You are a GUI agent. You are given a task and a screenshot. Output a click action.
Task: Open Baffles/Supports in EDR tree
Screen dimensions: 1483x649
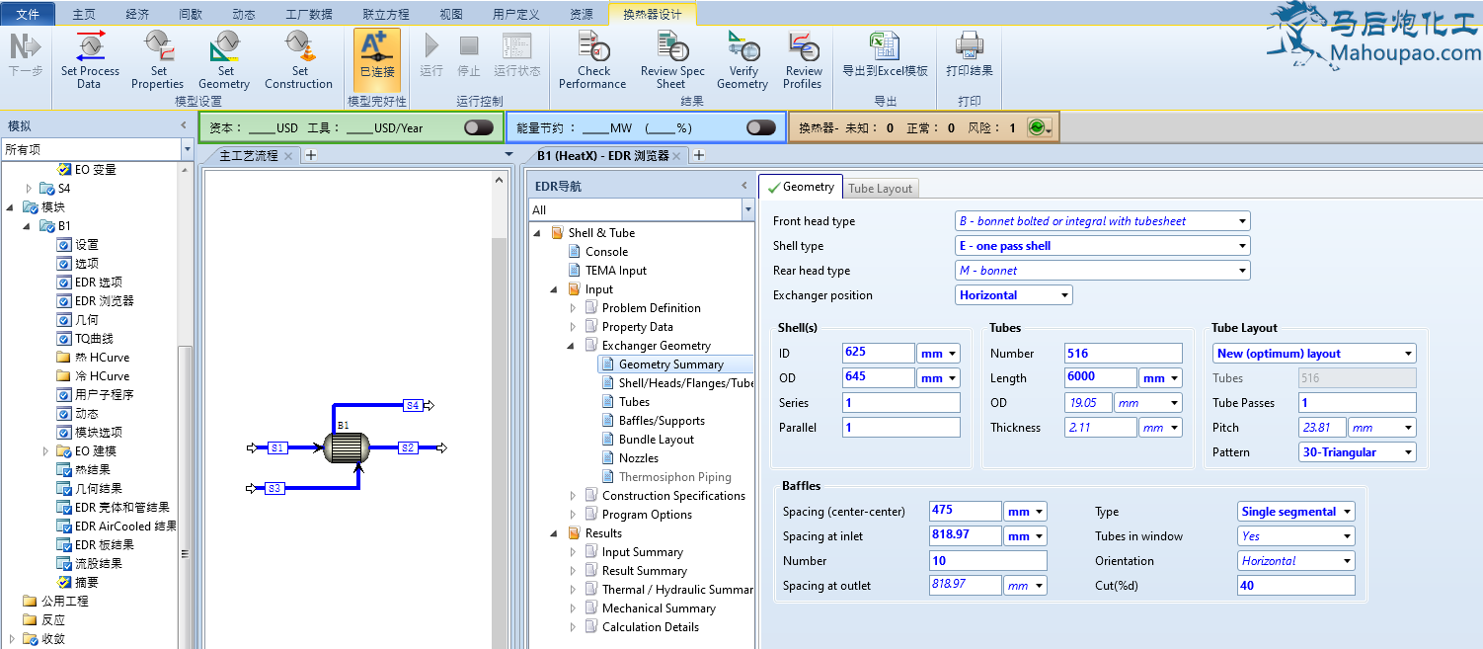pos(662,421)
